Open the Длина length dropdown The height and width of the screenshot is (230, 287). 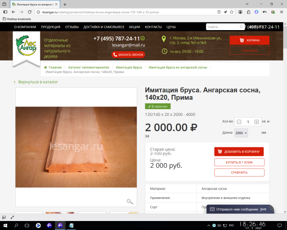click(241, 133)
